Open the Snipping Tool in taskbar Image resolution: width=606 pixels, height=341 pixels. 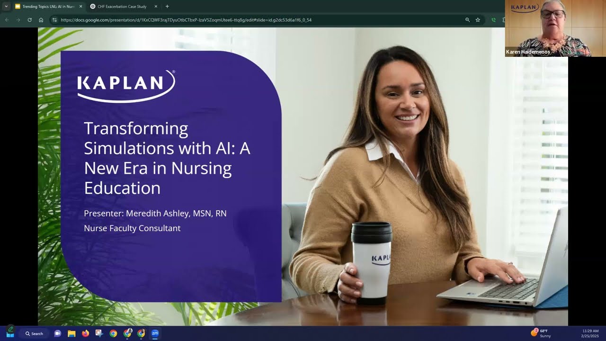pos(99,333)
